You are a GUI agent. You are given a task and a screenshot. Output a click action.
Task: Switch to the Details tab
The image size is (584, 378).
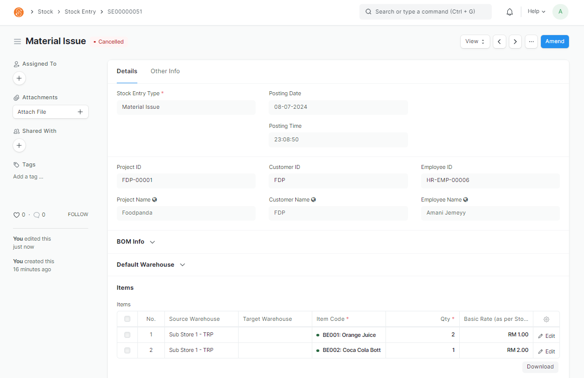127,71
